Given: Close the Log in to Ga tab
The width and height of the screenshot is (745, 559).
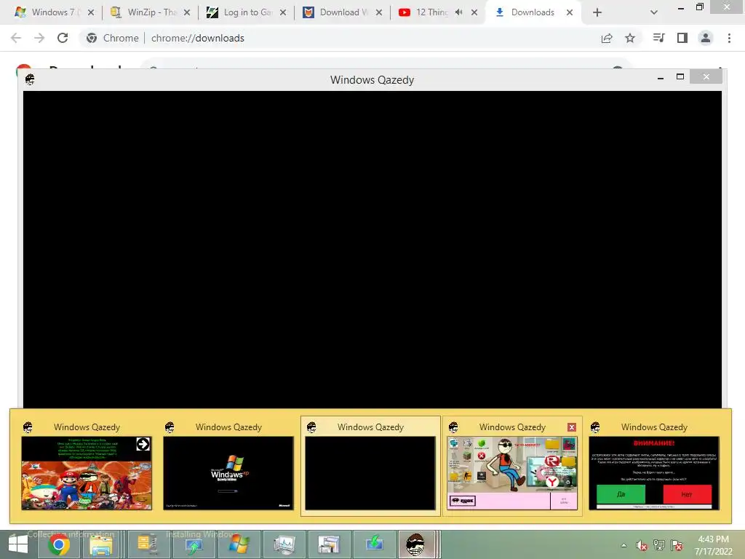Looking at the screenshot, I should pyautogui.click(x=283, y=12).
